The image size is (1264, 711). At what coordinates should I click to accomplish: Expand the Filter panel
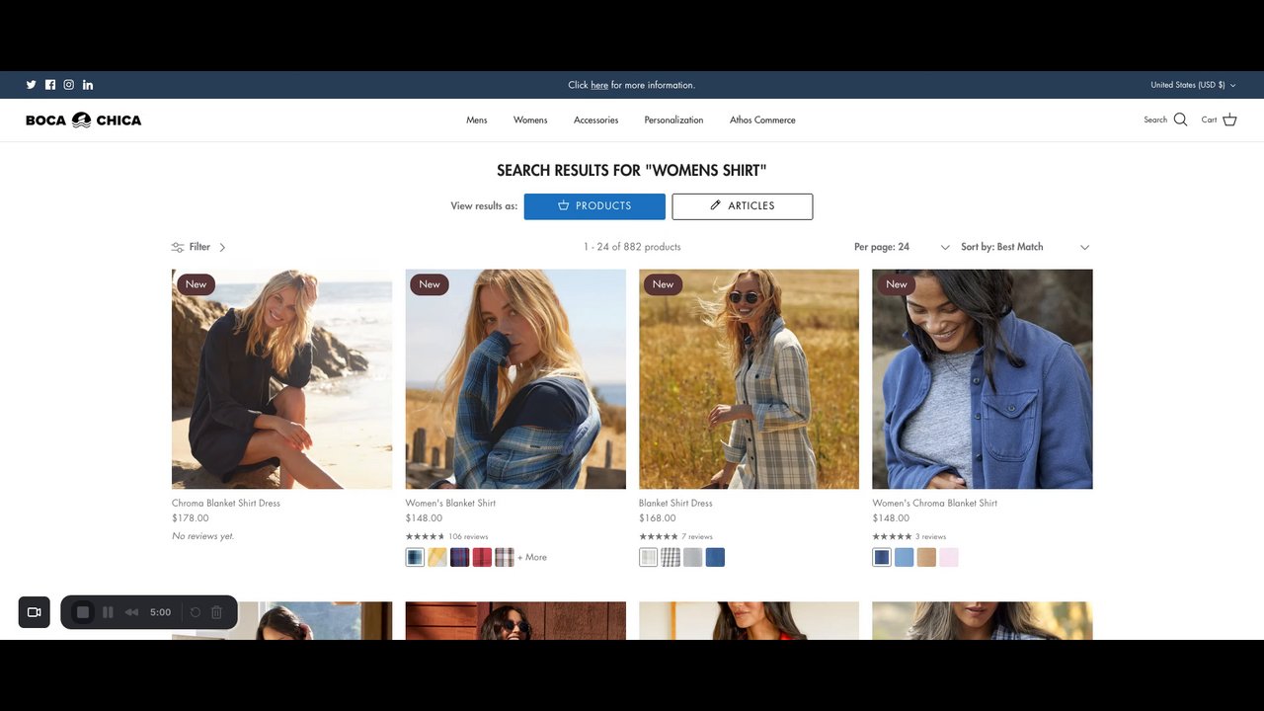[x=199, y=247]
